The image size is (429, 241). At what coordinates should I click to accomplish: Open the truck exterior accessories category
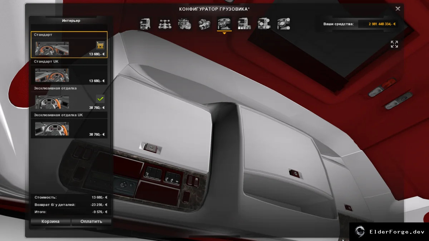click(x=264, y=24)
